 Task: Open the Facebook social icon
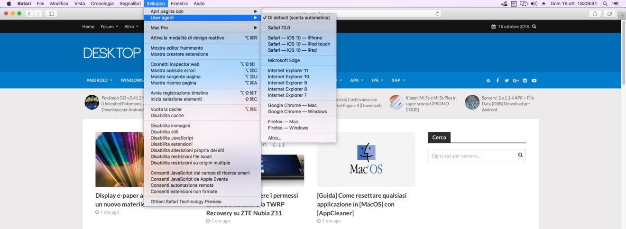tap(498, 81)
